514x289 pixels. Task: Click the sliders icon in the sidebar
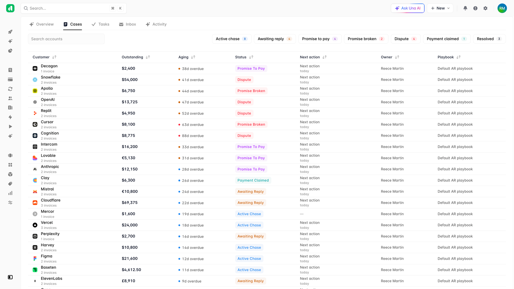point(10,202)
